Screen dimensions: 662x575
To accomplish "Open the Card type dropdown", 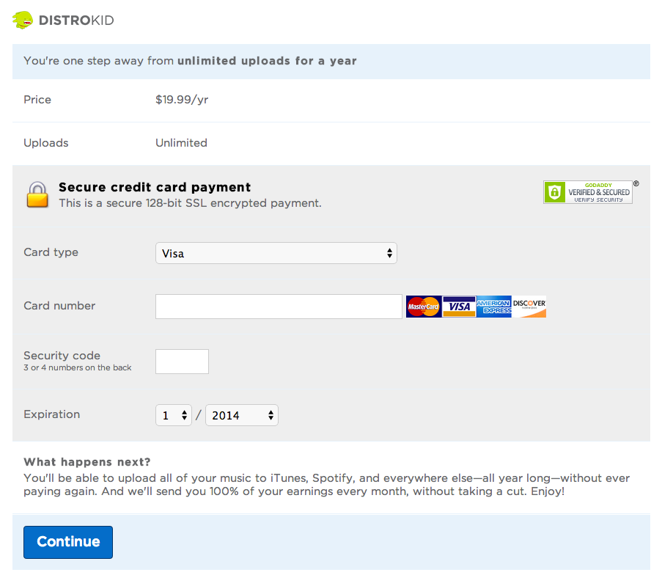I will (x=276, y=253).
